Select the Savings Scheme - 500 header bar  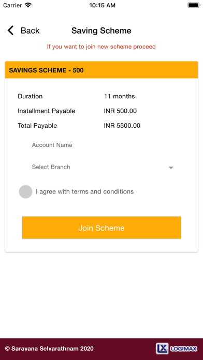[x=102, y=70]
